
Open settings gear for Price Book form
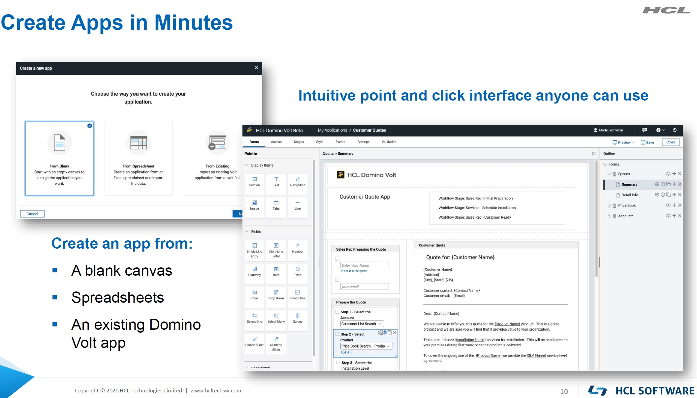tap(668, 205)
